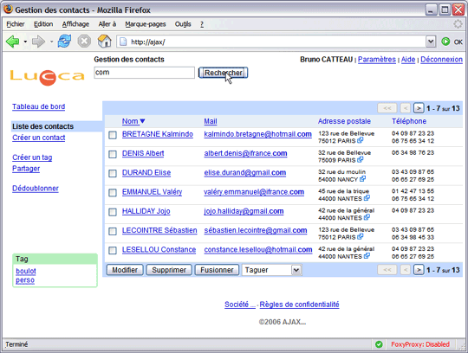The height and width of the screenshot is (353, 468).
Task: Tick the LESELLOU Constance checkbox
Action: pyautogui.click(x=113, y=251)
